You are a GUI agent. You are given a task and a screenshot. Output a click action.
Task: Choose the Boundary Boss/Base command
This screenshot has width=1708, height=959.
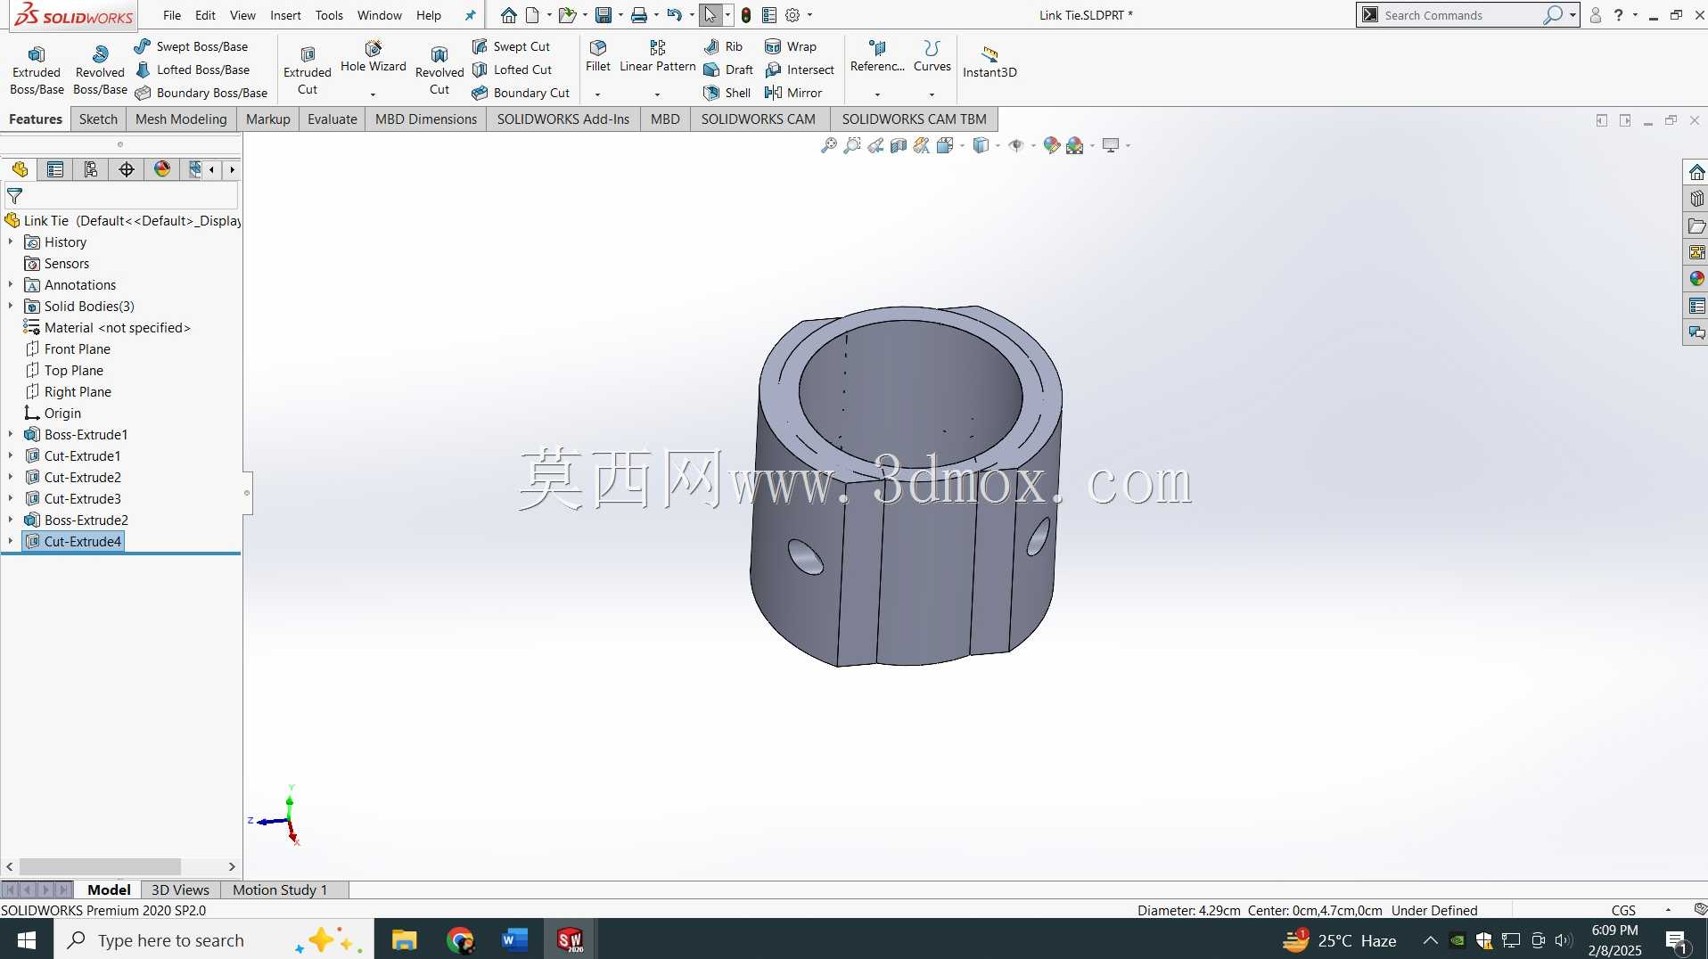[201, 93]
